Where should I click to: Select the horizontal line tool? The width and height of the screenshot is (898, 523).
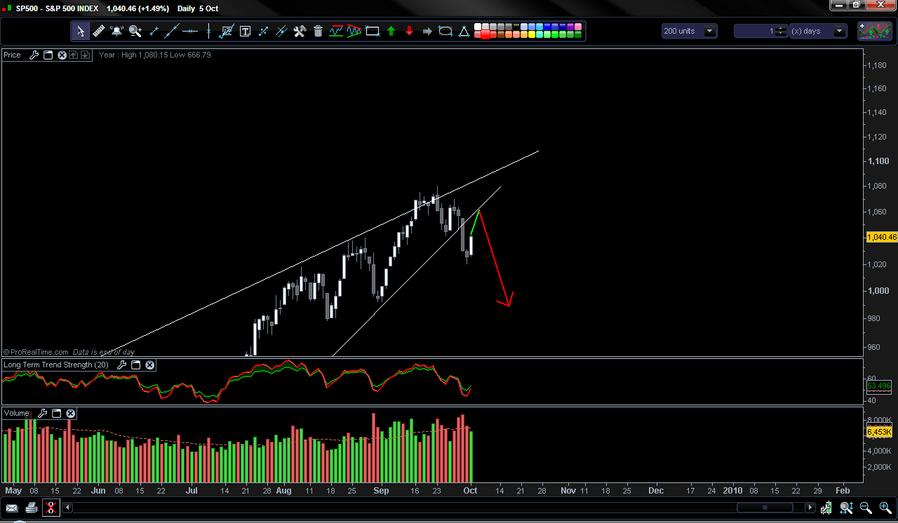[x=189, y=31]
